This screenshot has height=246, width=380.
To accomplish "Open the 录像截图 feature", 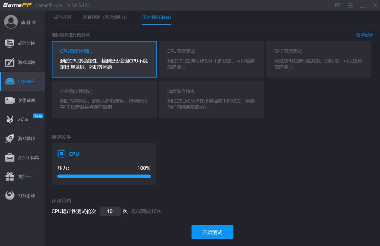I will pos(22,100).
